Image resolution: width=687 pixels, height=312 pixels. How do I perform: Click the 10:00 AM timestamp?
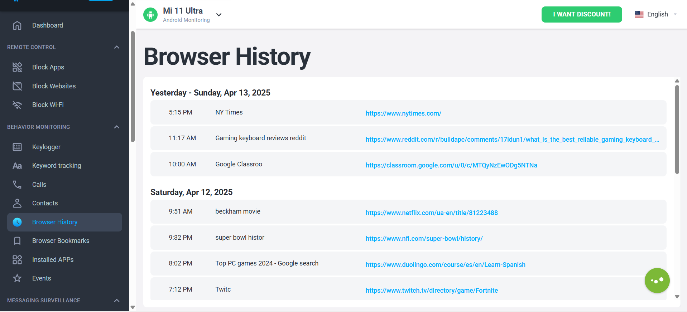click(182, 164)
